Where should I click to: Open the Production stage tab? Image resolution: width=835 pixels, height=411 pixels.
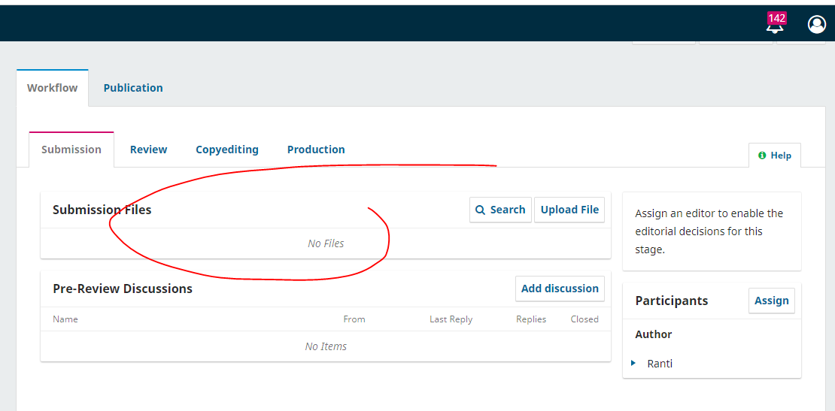coord(316,150)
